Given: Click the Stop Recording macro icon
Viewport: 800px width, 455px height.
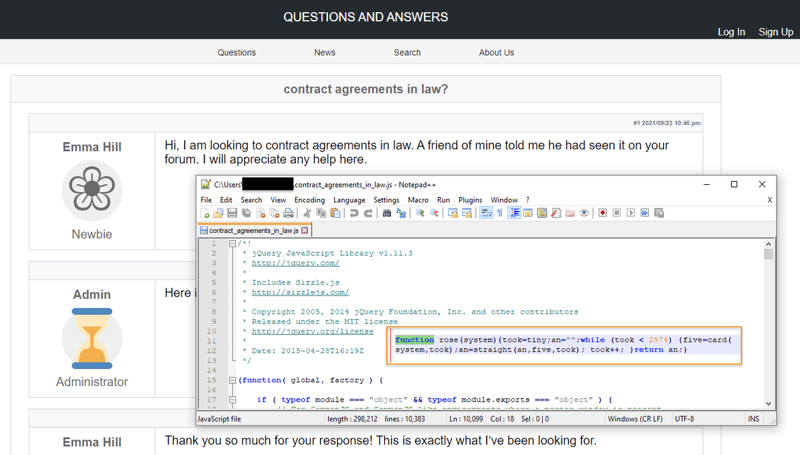Looking at the screenshot, I should [617, 213].
